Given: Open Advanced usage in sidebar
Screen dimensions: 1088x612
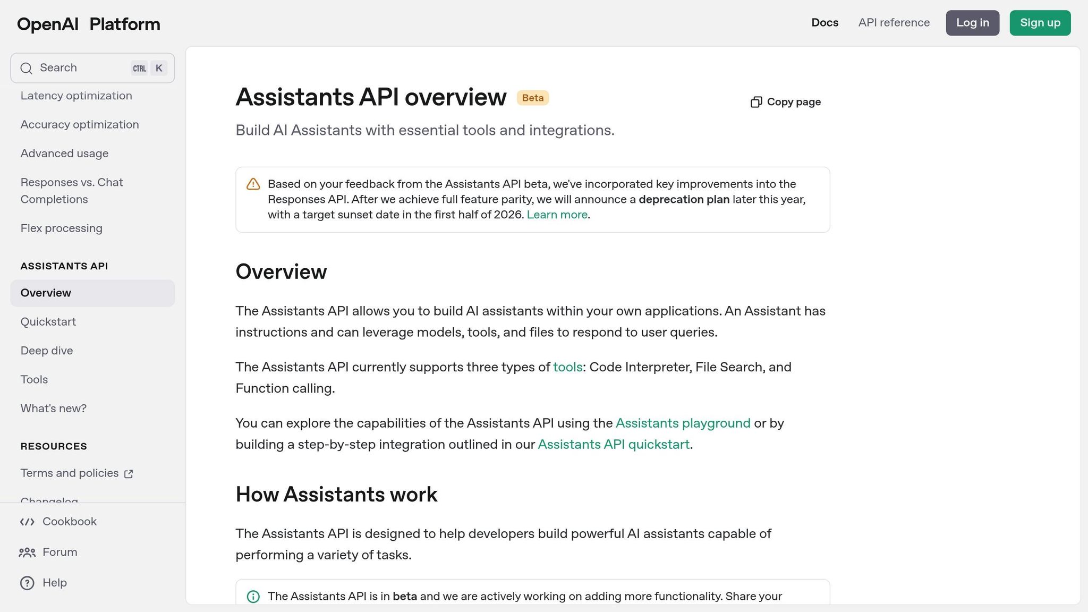Looking at the screenshot, I should click(x=64, y=154).
